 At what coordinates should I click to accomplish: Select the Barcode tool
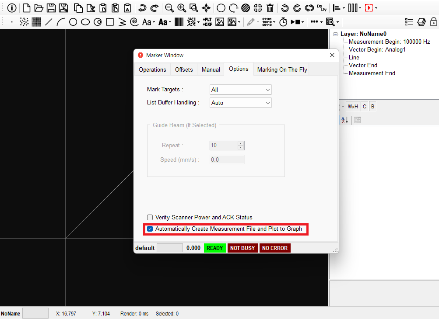point(179,22)
